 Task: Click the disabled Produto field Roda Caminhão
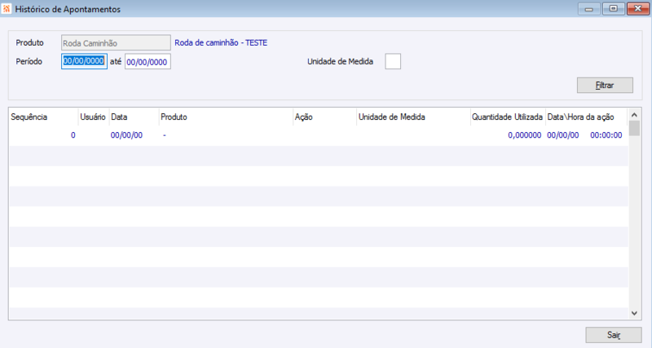coord(116,43)
